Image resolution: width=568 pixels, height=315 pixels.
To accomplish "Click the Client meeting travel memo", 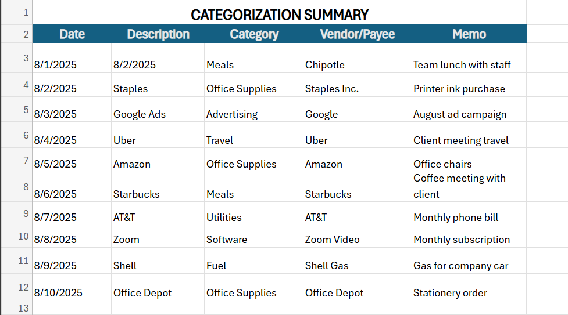I will pos(461,140).
